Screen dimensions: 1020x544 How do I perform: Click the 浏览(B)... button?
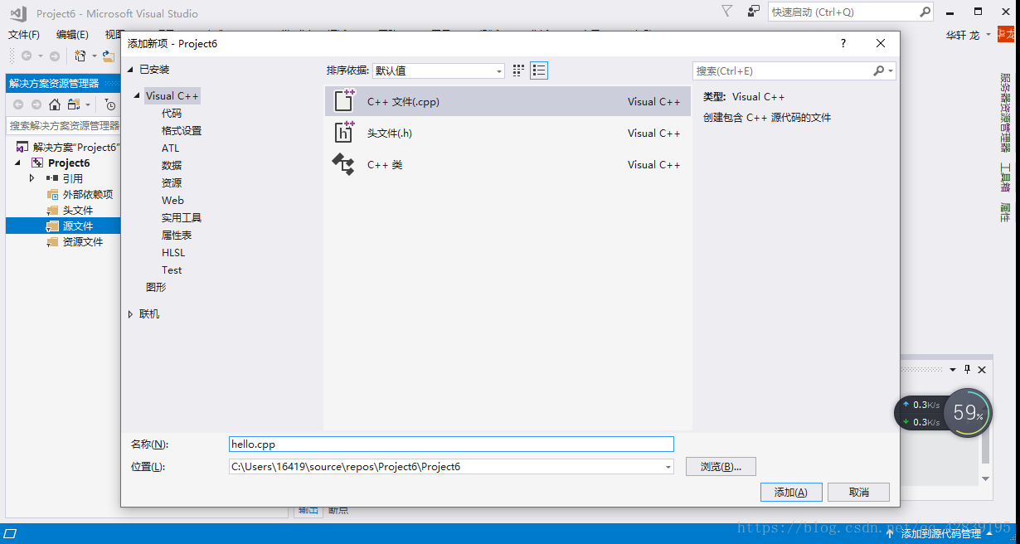(721, 467)
